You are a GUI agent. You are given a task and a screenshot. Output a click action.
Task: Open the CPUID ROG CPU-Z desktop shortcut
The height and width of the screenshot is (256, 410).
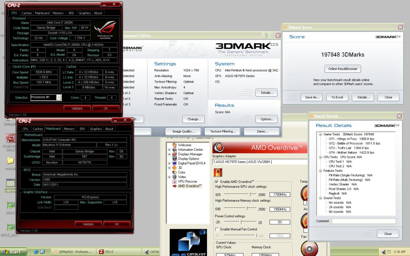coord(10,138)
